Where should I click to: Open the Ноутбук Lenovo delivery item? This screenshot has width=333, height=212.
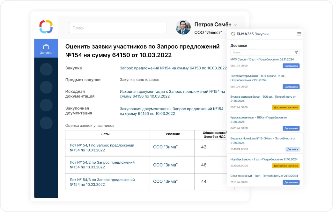[x=264, y=159]
